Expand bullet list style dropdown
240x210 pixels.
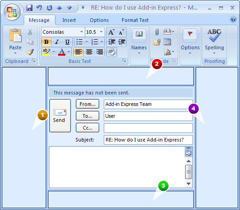(86, 42)
